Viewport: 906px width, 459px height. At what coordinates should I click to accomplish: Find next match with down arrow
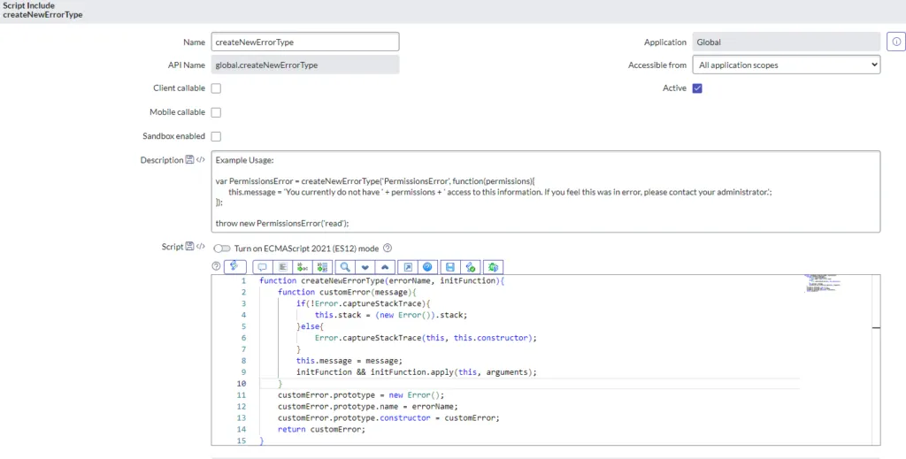coord(365,267)
